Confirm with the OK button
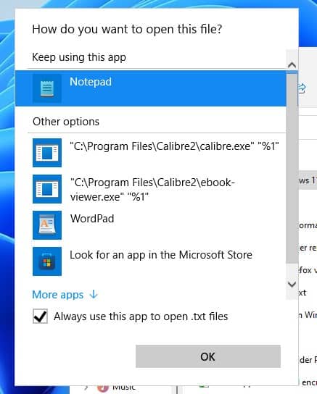 [208, 356]
